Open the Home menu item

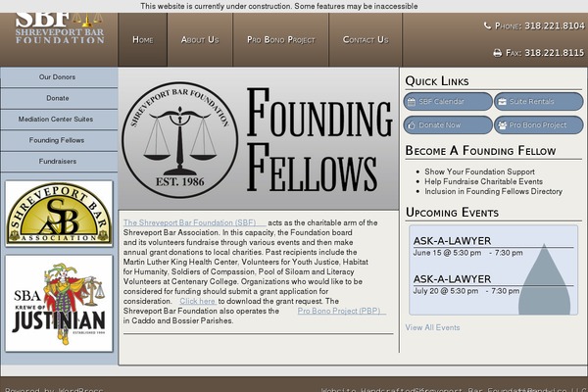142,40
